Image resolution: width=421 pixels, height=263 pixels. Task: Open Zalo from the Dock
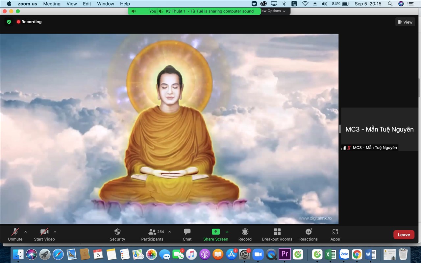click(344, 254)
